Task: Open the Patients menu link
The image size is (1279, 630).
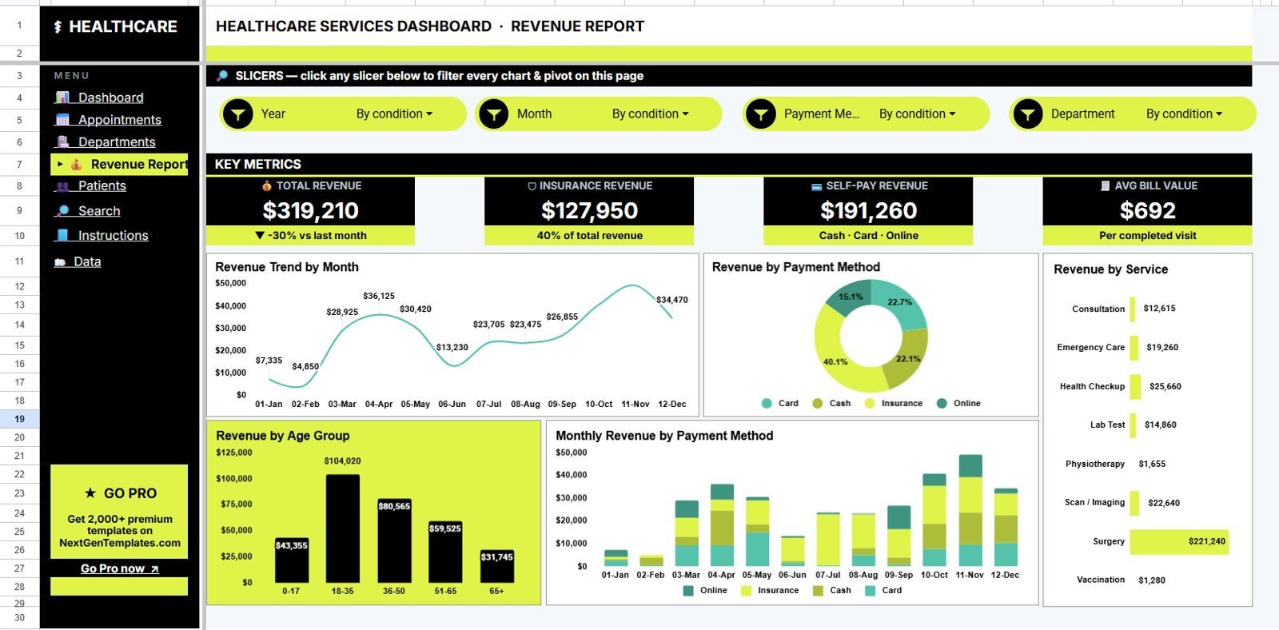Action: coord(102,185)
